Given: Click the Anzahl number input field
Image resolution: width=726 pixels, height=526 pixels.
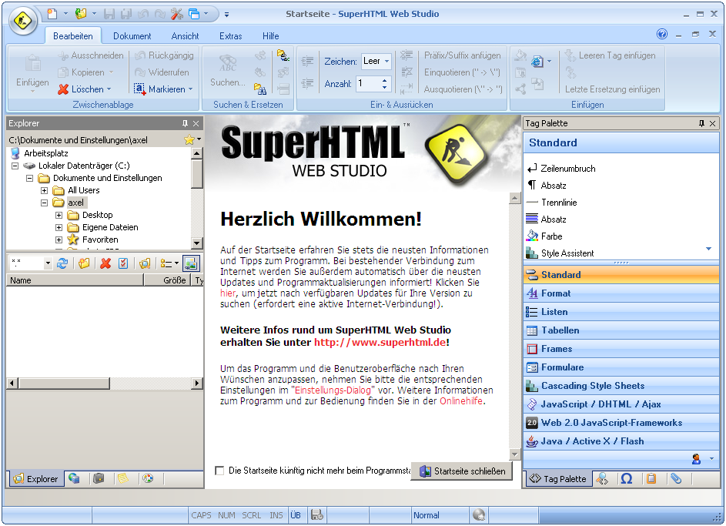Looking at the screenshot, I should (368, 84).
